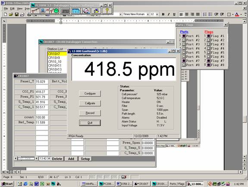This screenshot has width=248, height=187.
Task: Open the PC208W Help question mark icon
Action: pyautogui.click(x=107, y=11)
